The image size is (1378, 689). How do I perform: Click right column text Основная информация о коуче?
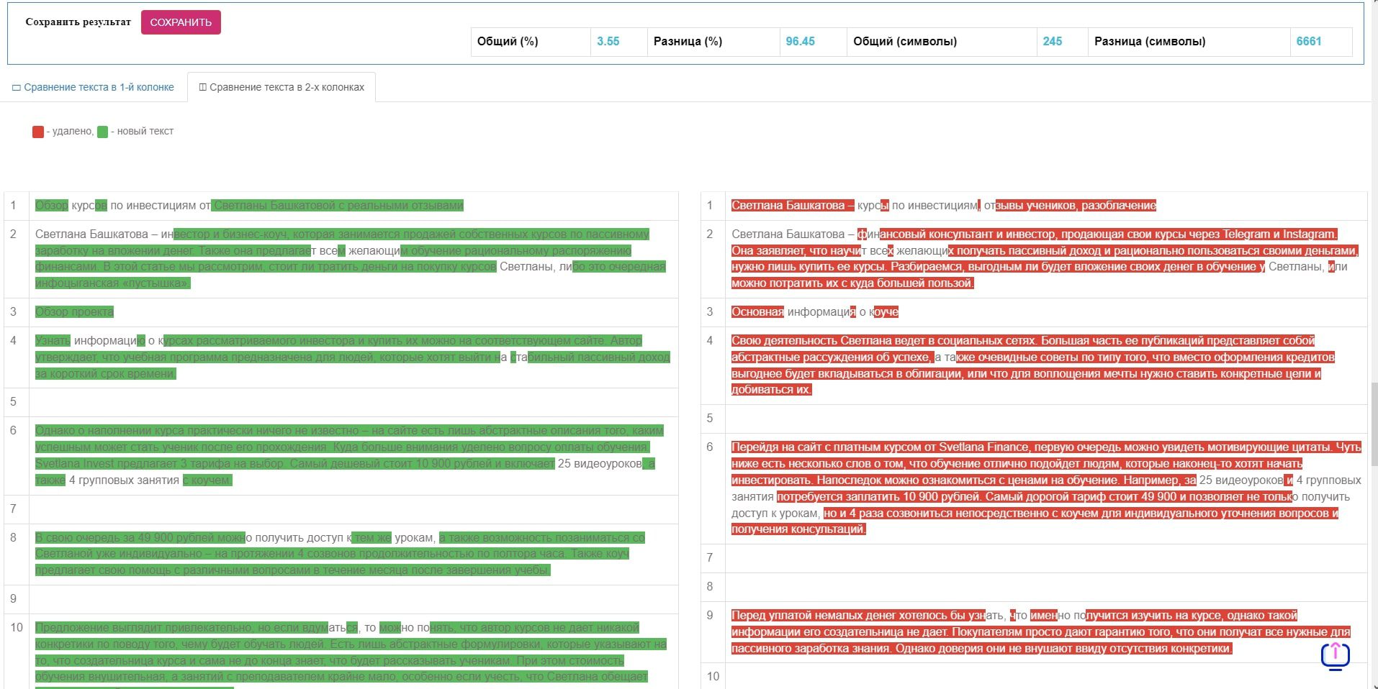(815, 312)
